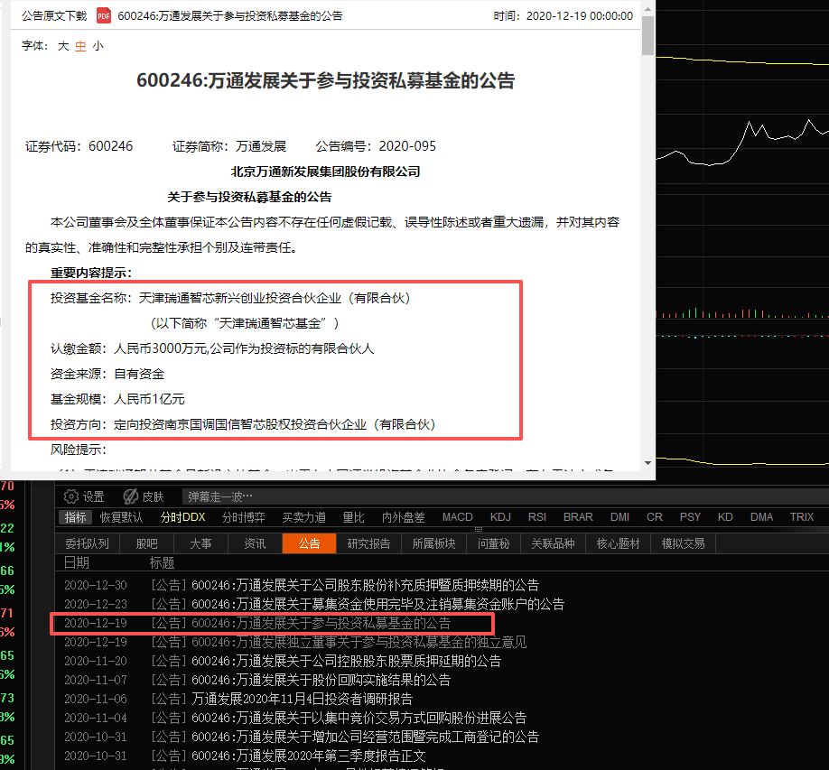Download 600246 announcement PDF original link
This screenshot has width=829, height=770.
(230, 16)
